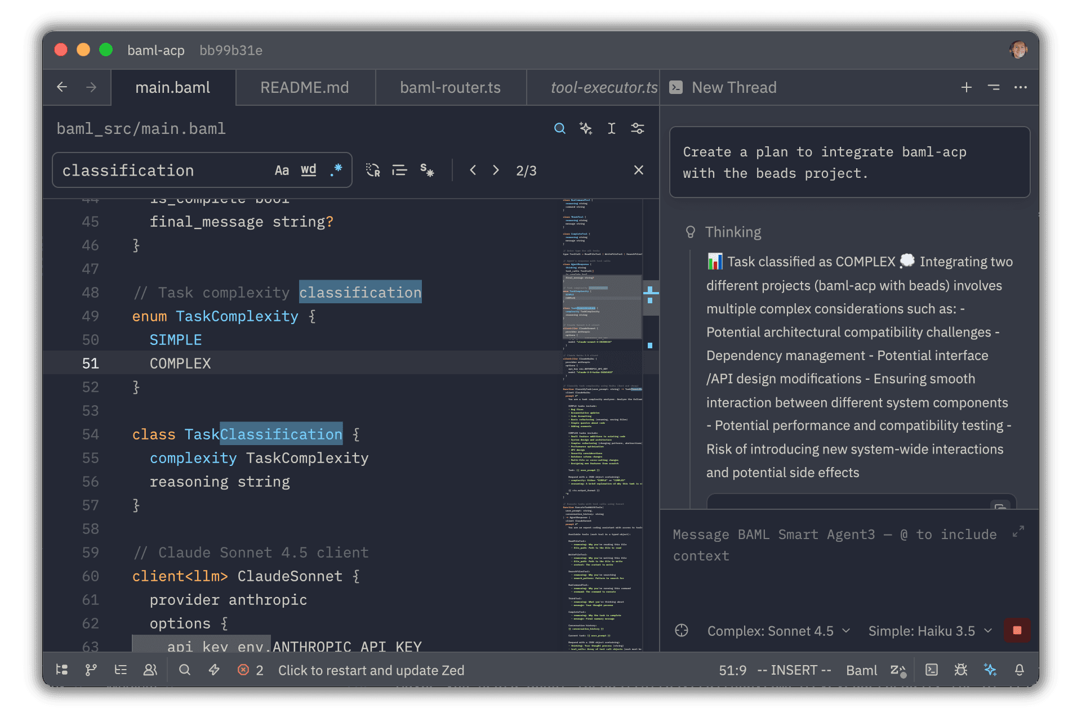Open the debugger from the status bar

[x=961, y=670]
